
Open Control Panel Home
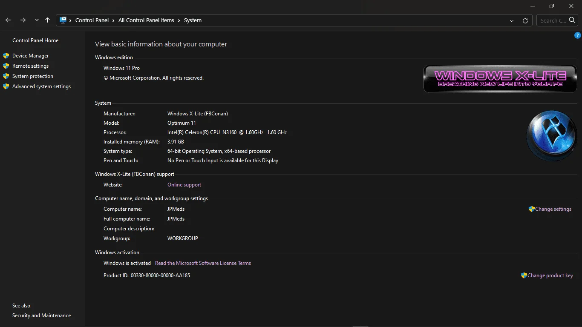(x=35, y=40)
